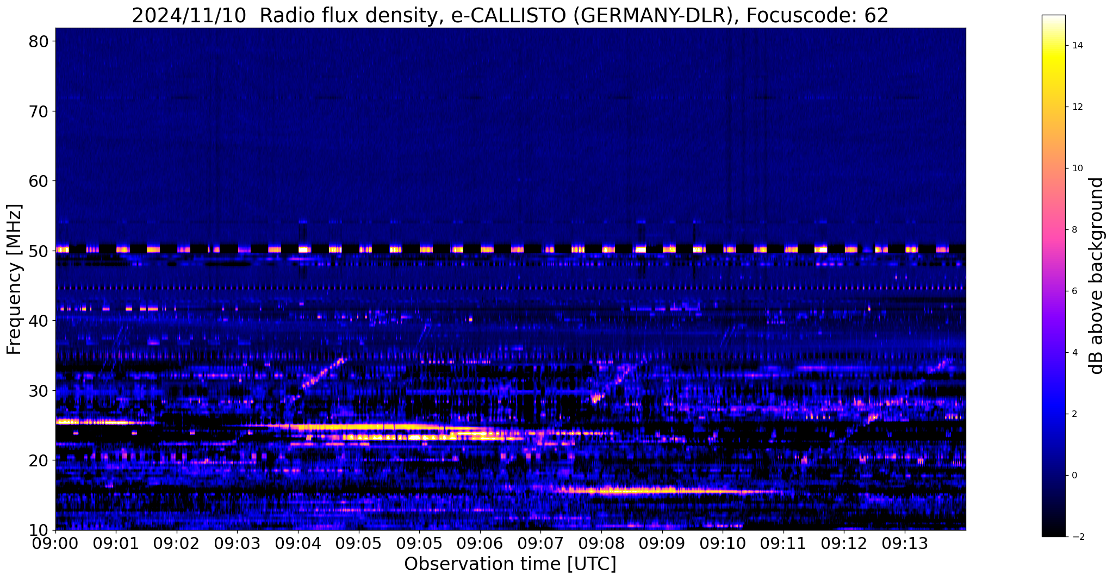Click the colorbar tick label 4
The width and height of the screenshot is (1113, 580).
point(1074,353)
